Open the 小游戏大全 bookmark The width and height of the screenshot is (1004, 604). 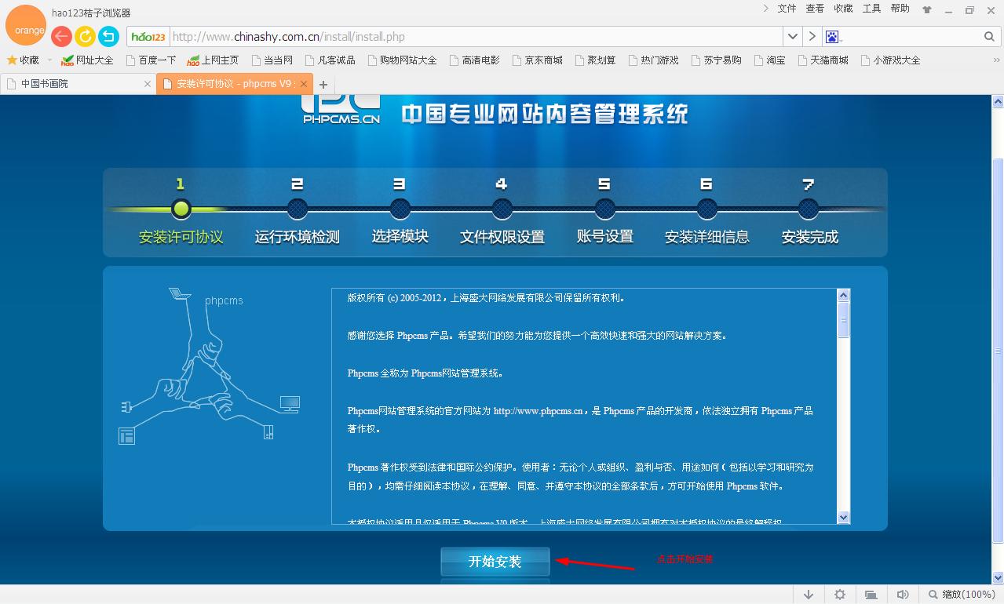tap(890, 60)
